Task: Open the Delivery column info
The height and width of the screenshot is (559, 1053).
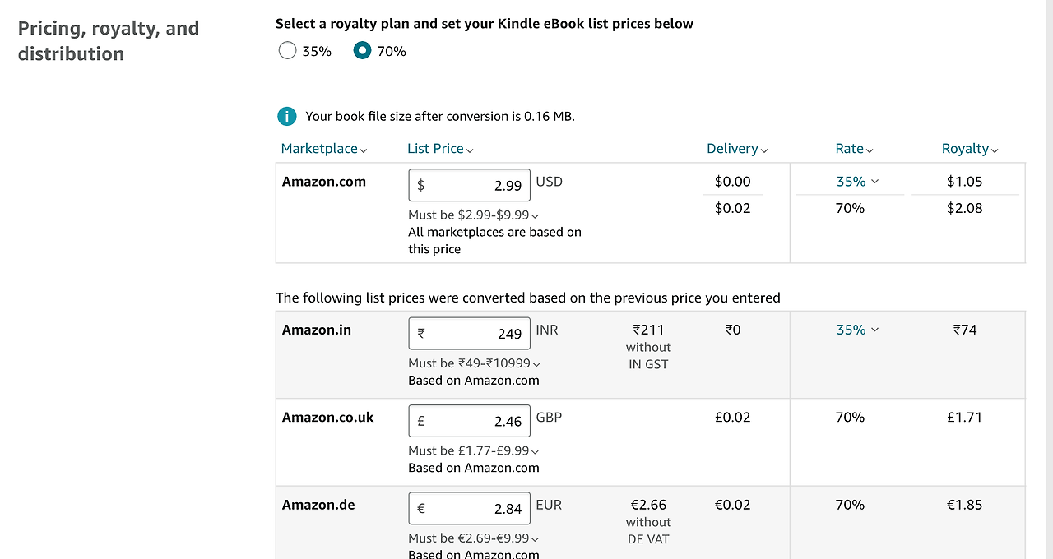Action: tap(737, 149)
